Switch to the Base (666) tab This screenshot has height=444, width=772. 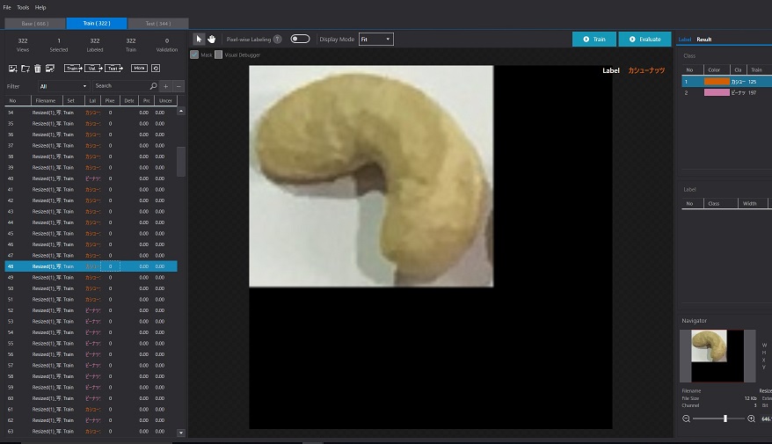tap(35, 23)
